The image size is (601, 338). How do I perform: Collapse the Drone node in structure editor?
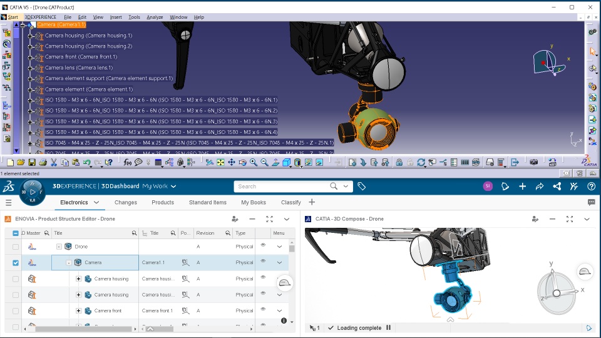pos(59,247)
